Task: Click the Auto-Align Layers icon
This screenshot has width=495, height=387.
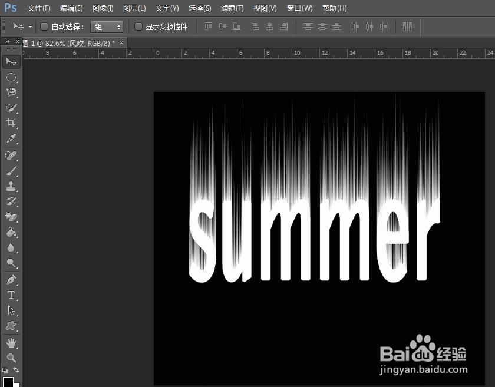Action: coord(407,27)
